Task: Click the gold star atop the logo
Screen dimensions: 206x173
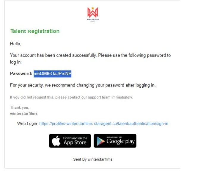Action: [92, 8]
